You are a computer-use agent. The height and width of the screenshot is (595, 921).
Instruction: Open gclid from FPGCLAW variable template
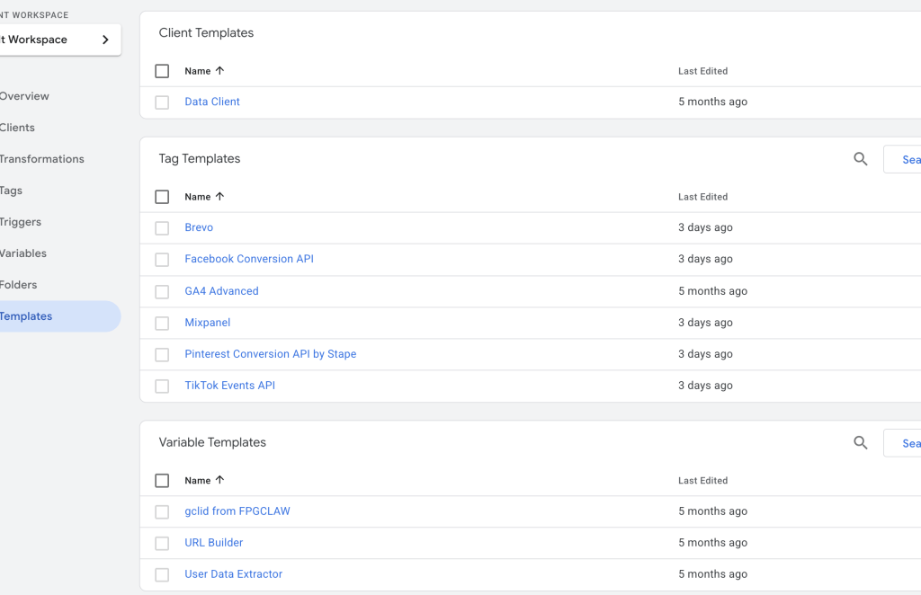237,511
